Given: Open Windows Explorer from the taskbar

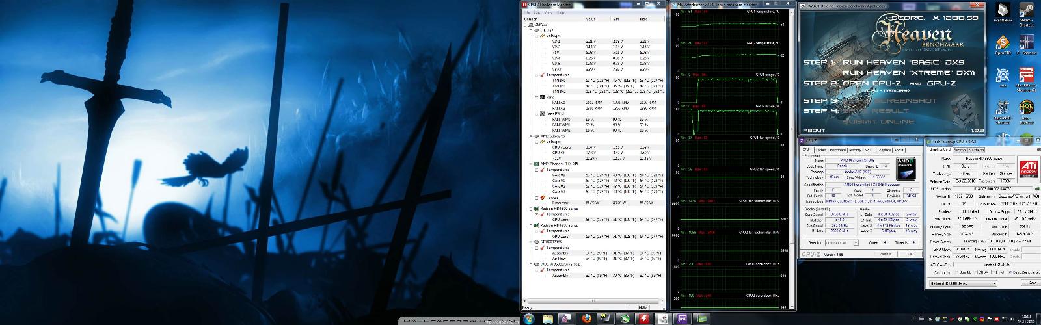Looking at the screenshot, I should tap(548, 319).
